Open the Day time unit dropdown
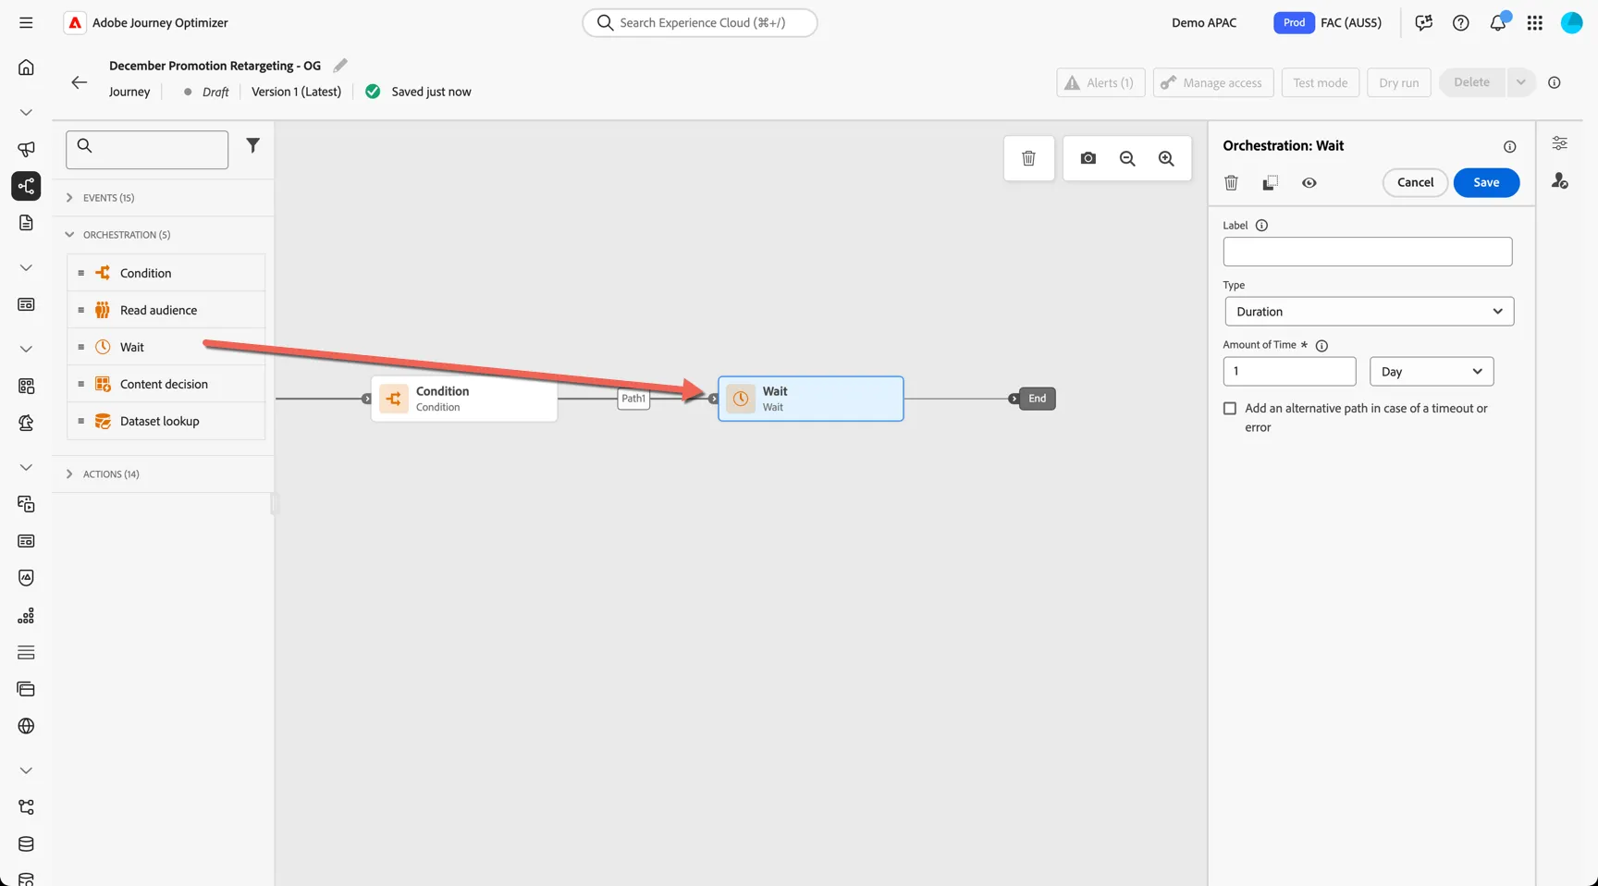1598x886 pixels. 1432,371
